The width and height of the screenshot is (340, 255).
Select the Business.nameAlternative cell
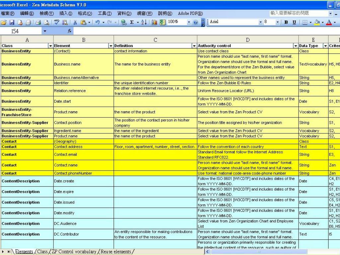(83, 78)
